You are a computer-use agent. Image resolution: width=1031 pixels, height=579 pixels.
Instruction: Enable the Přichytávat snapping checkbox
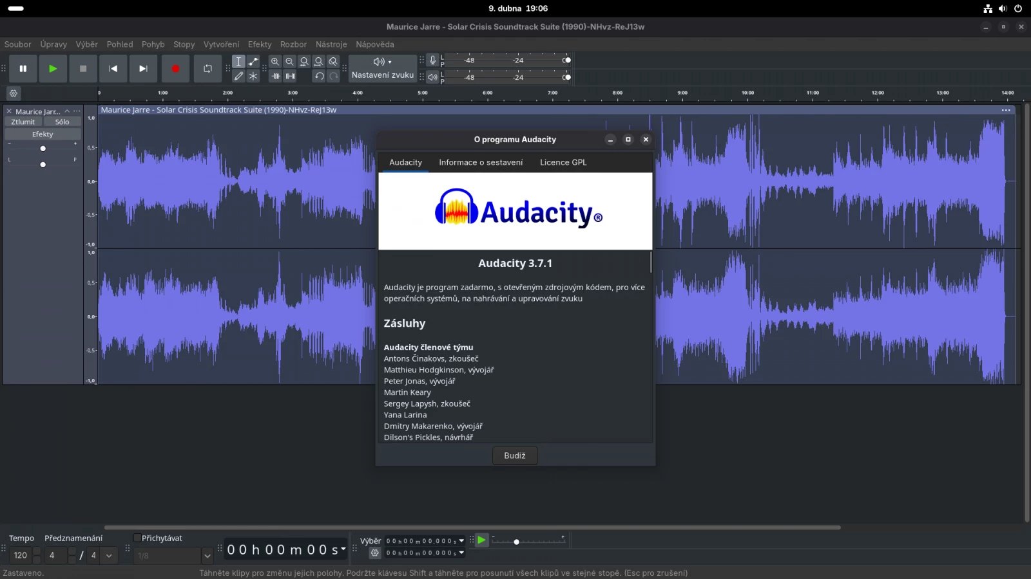(x=137, y=538)
